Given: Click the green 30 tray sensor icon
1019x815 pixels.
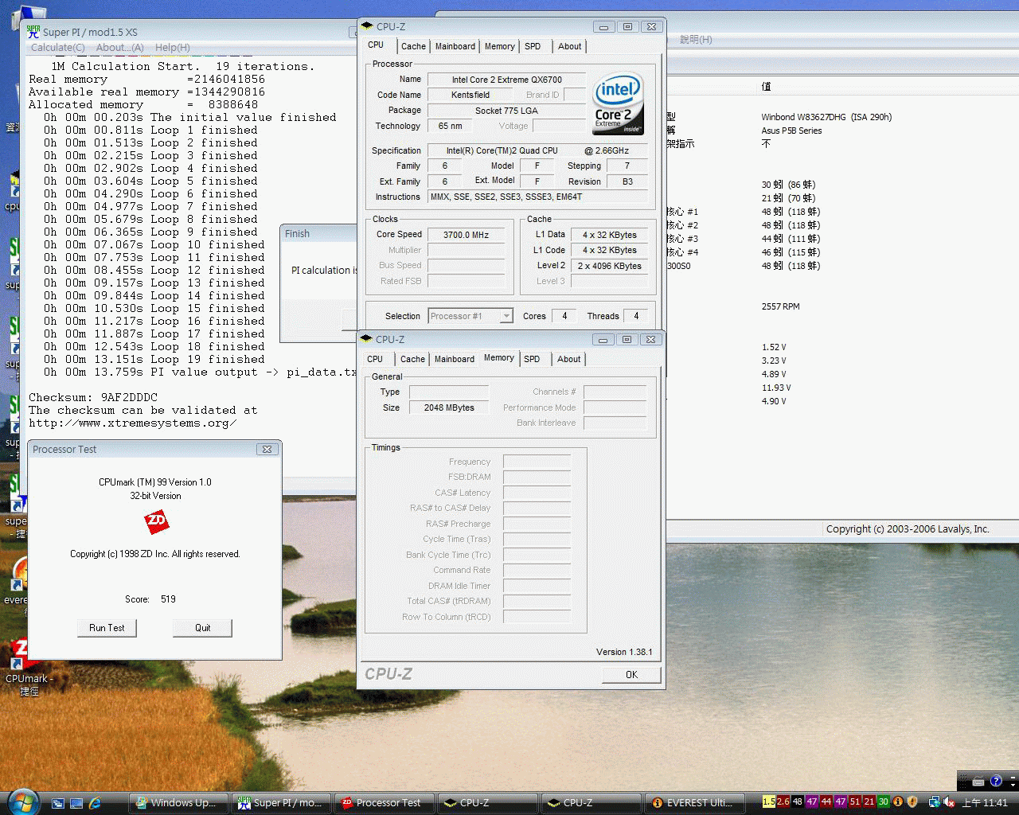Looking at the screenshot, I should (x=883, y=802).
